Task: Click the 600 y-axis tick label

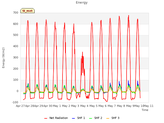Action: point(16,24)
